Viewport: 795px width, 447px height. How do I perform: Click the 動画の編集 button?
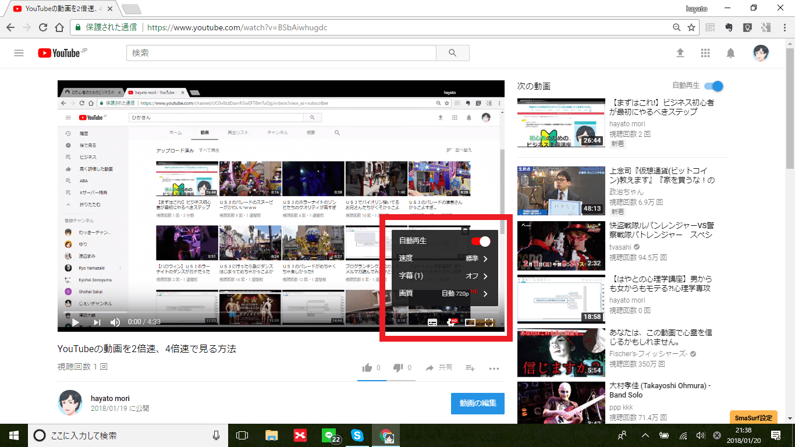(478, 403)
